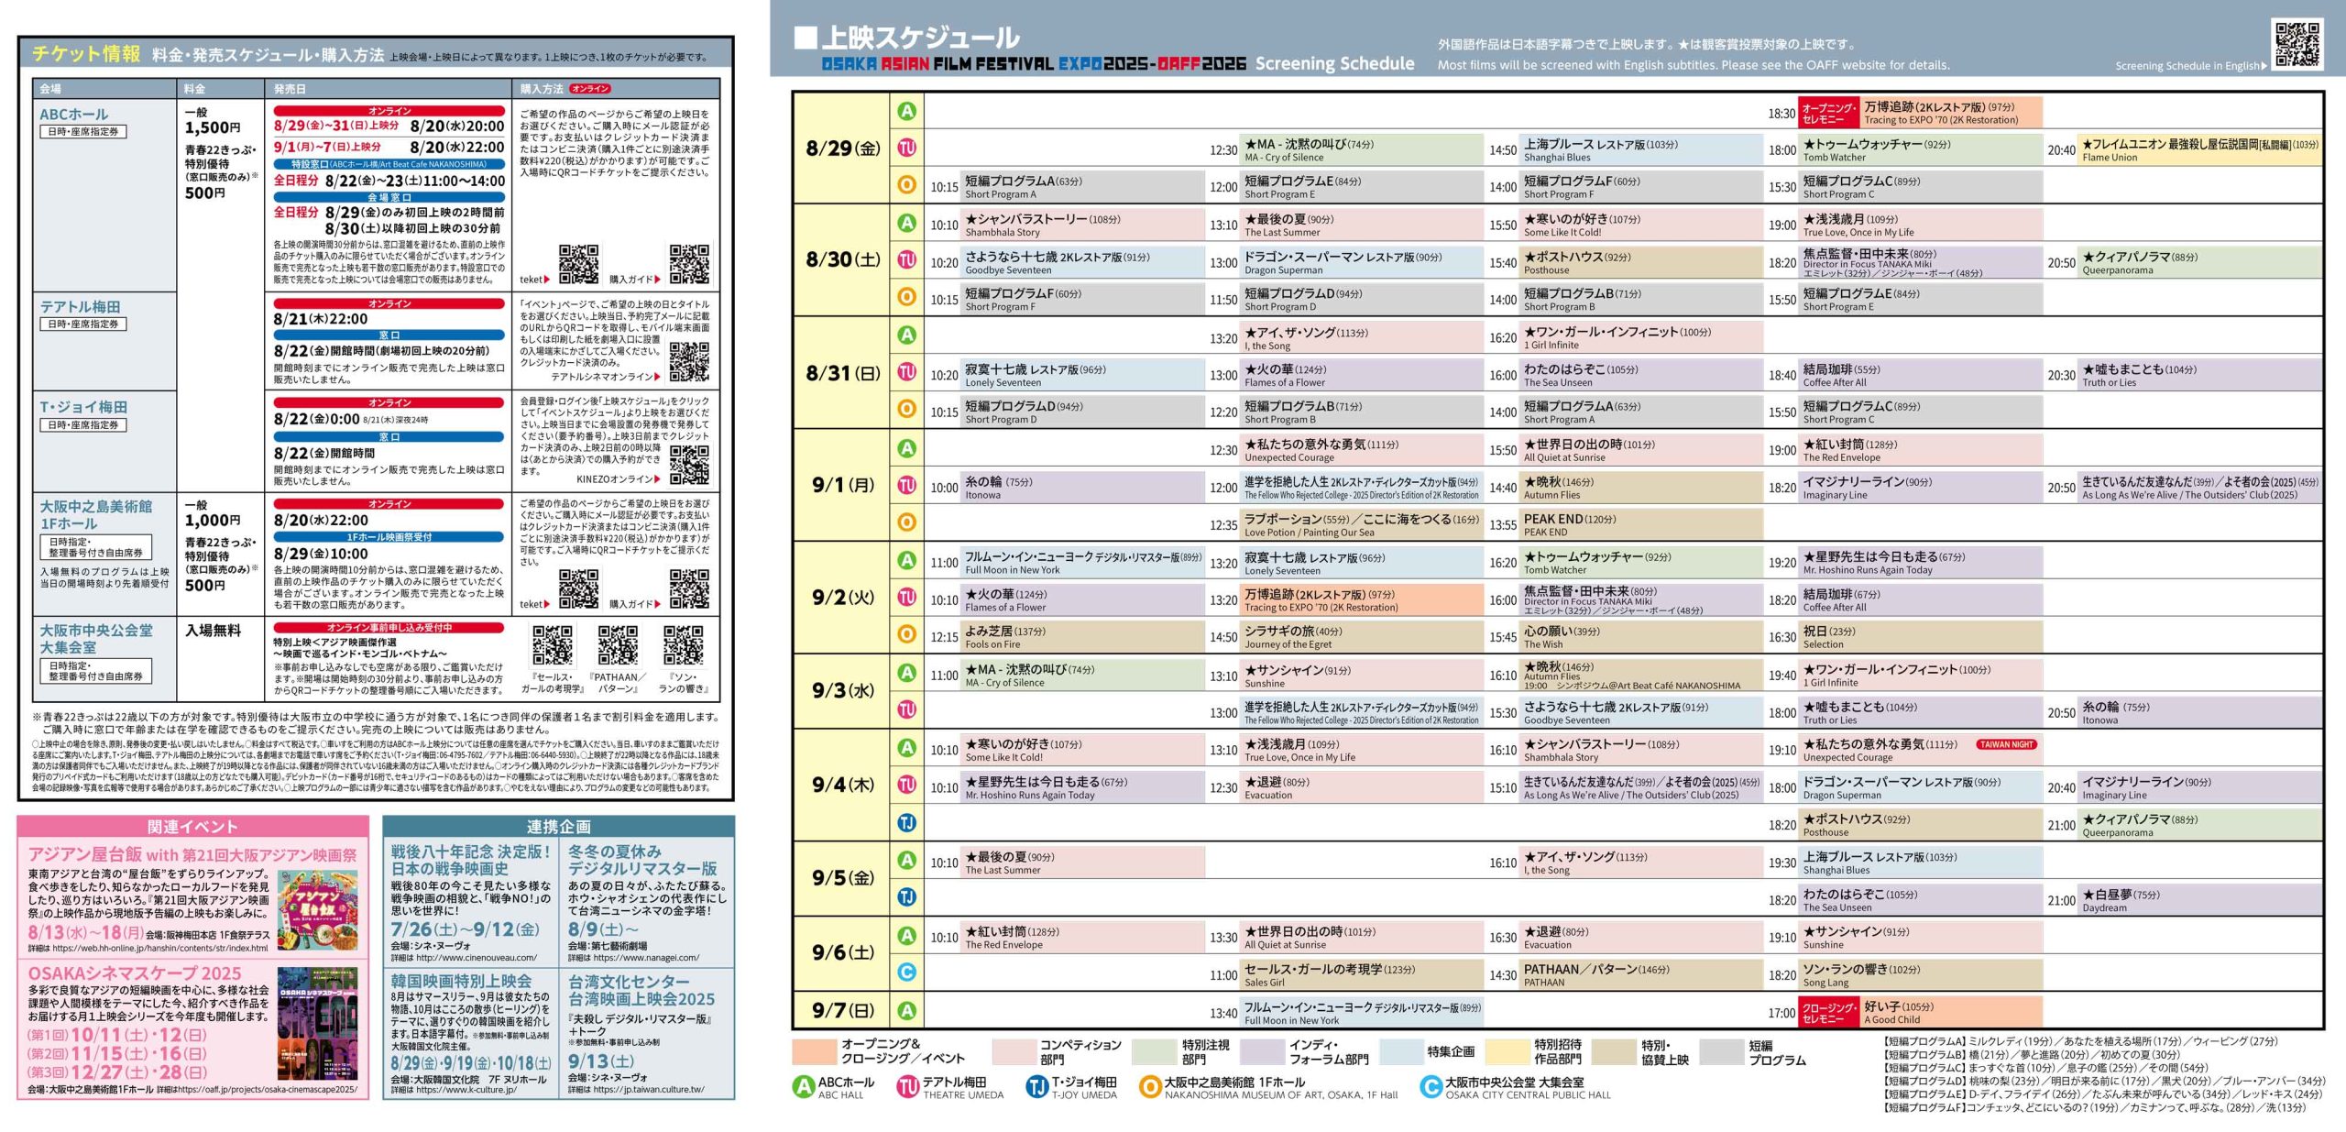Image resolution: width=2346 pixels, height=1132 pixels.
Task: Click the チケット情報 heading
Action: (x=86, y=54)
